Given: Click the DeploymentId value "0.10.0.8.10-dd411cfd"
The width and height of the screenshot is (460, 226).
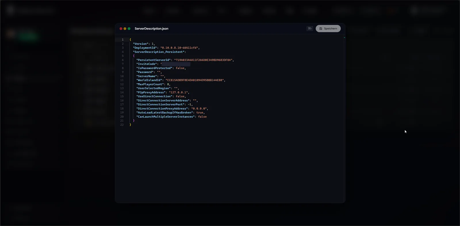Looking at the screenshot, I should point(179,48).
